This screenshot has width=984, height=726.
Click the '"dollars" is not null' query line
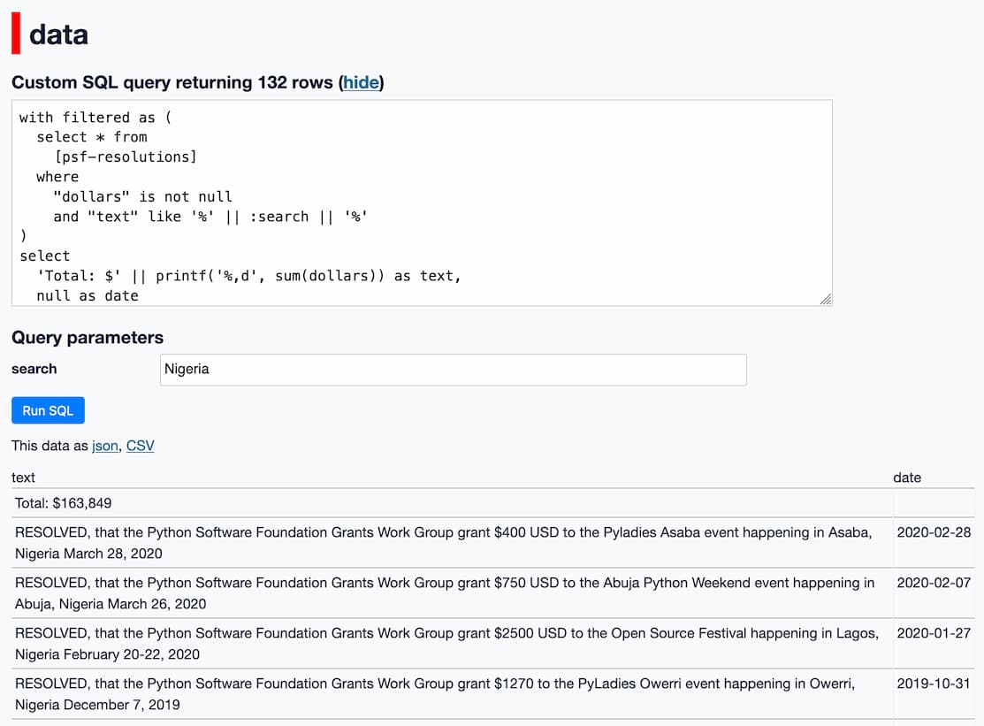(x=143, y=196)
